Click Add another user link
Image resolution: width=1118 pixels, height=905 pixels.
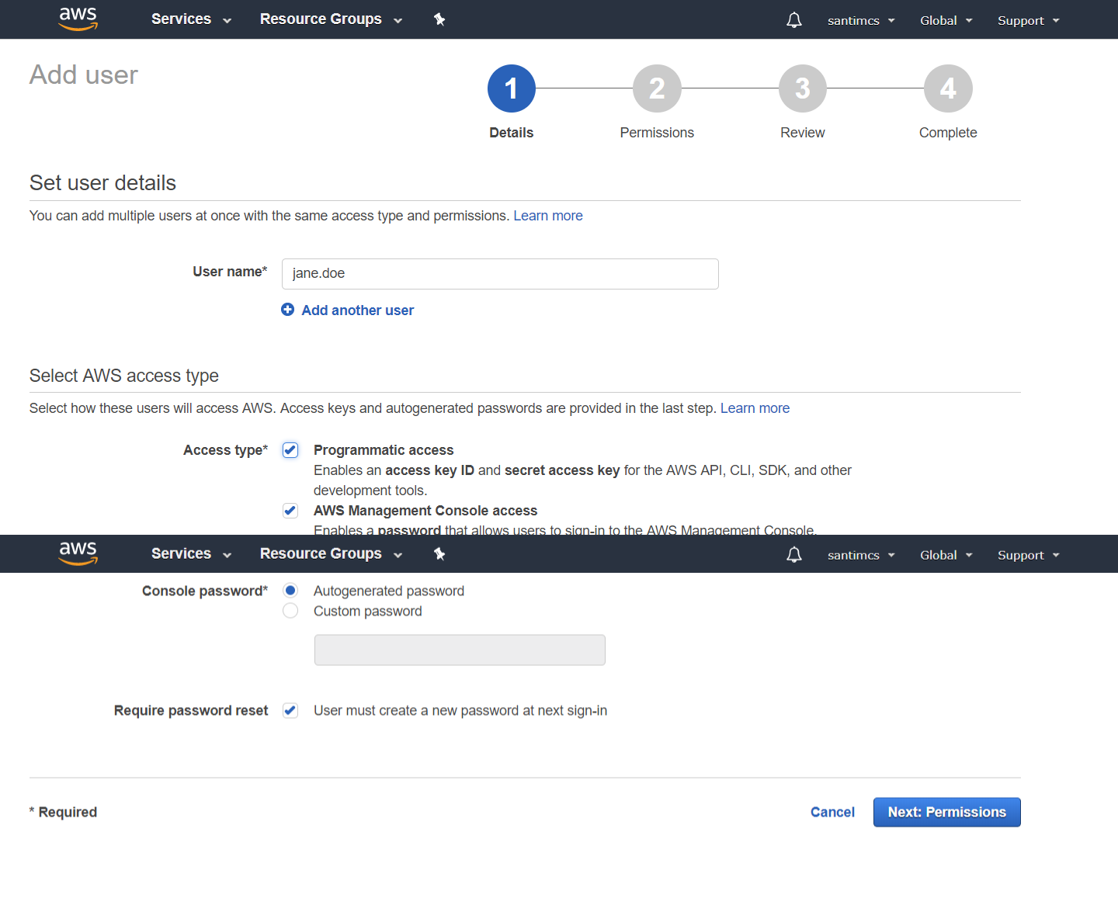(x=358, y=310)
